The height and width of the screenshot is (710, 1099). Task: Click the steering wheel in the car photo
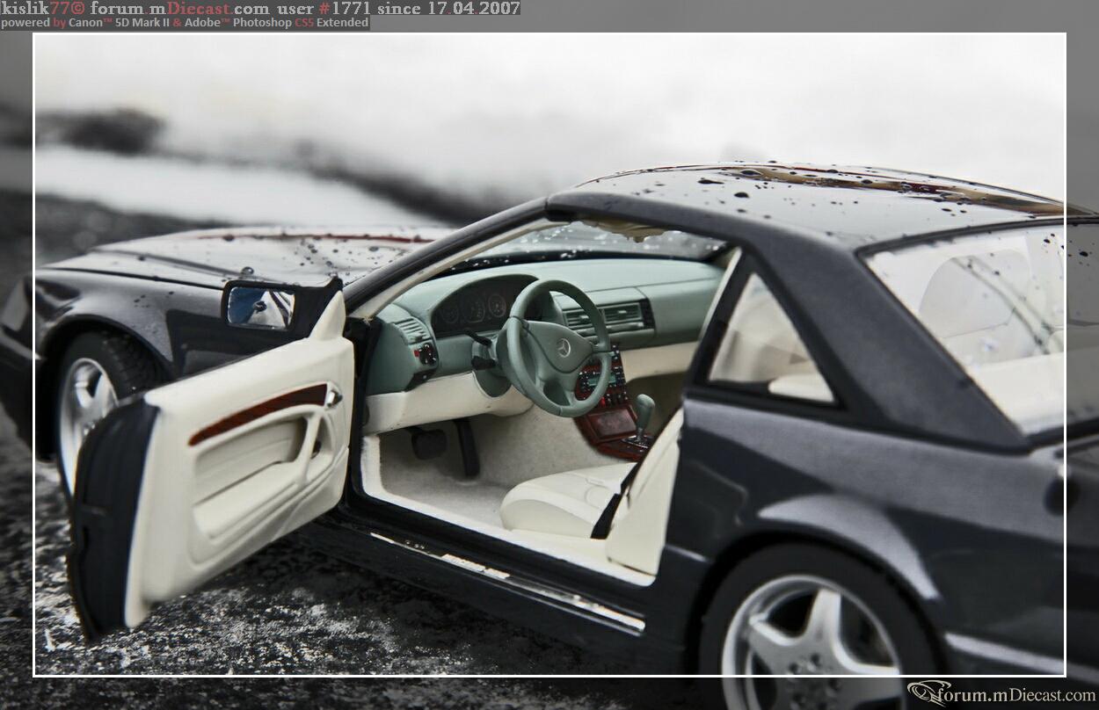tap(554, 348)
